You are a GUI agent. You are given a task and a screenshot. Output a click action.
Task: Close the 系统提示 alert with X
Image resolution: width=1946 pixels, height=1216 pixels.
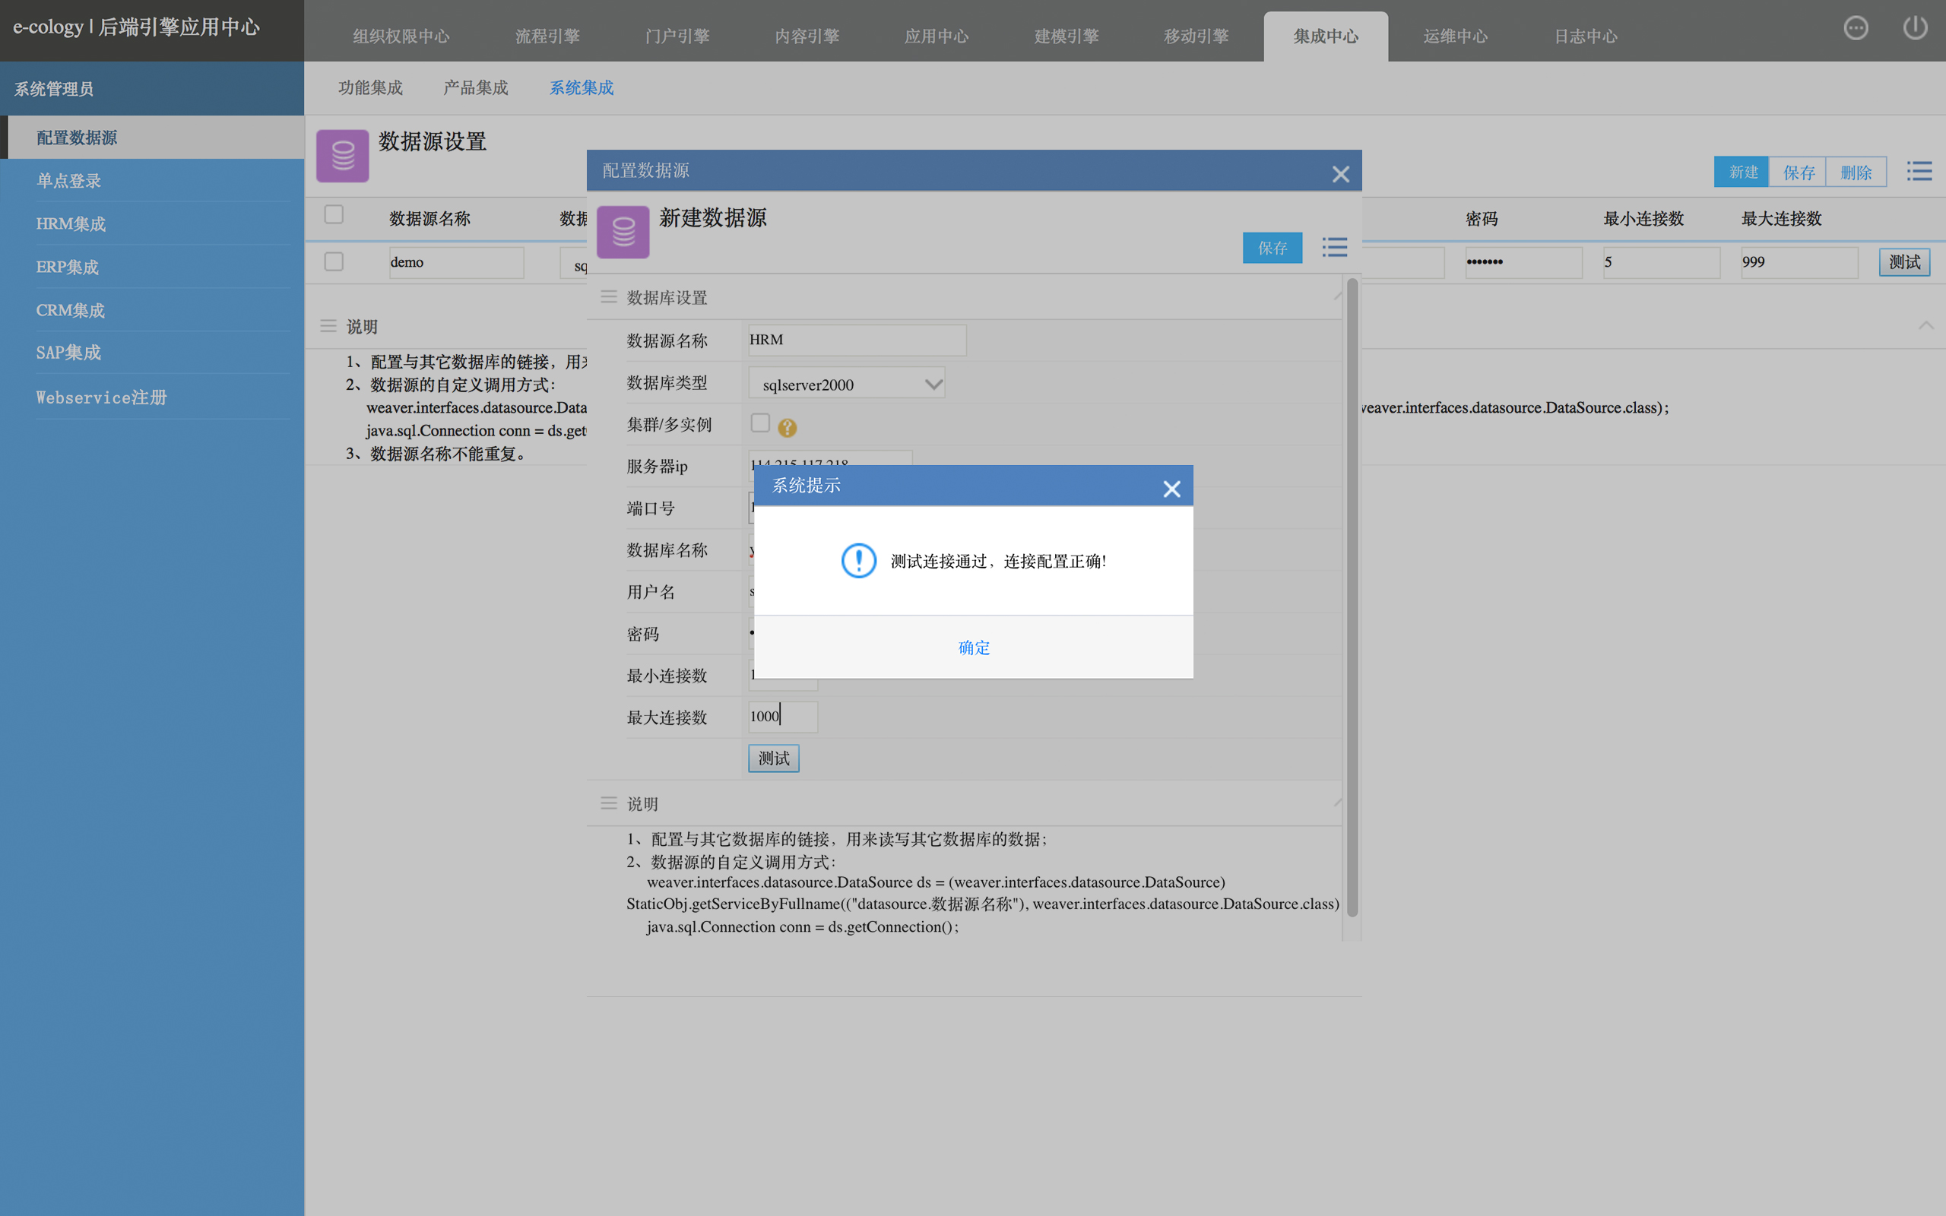tap(1171, 488)
